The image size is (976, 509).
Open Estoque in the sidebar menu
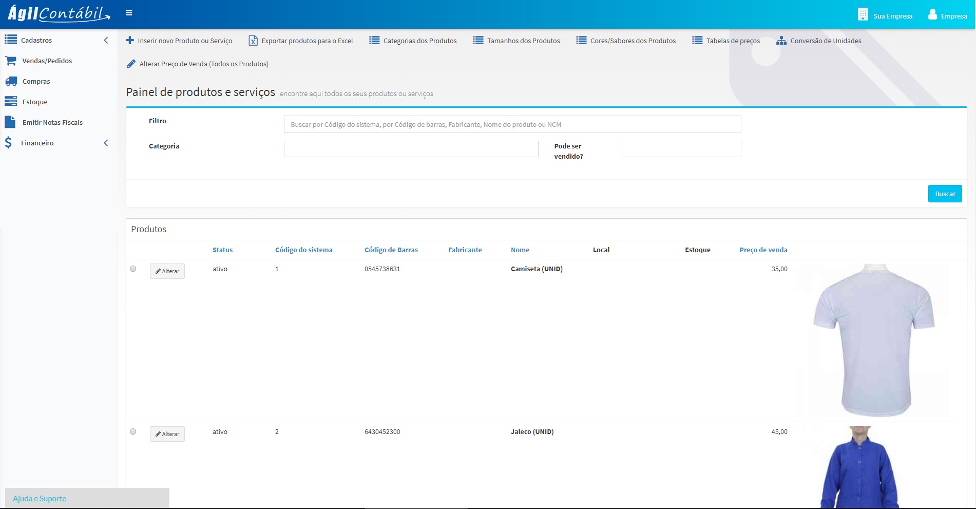(34, 102)
